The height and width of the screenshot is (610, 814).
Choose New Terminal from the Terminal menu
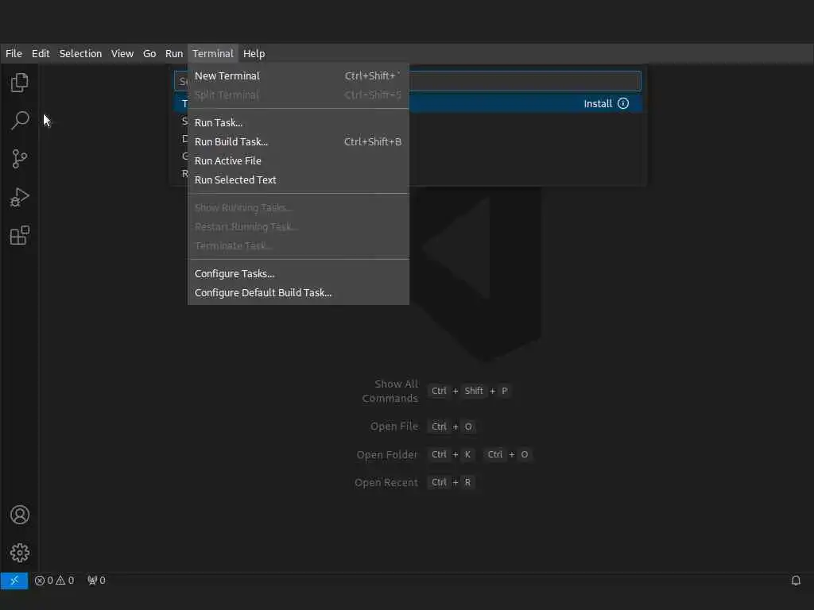[298, 75]
